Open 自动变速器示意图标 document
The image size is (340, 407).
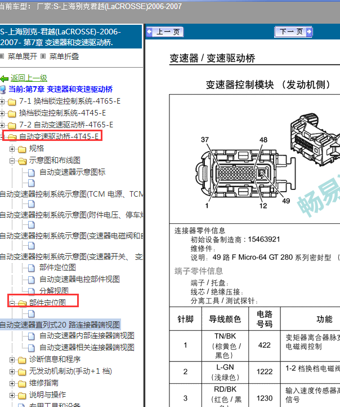(72, 172)
